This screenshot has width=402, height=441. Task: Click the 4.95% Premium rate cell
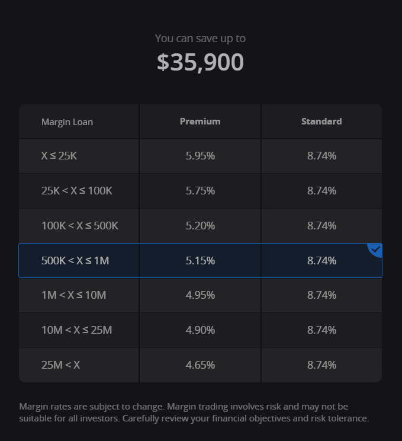pyautogui.click(x=200, y=295)
